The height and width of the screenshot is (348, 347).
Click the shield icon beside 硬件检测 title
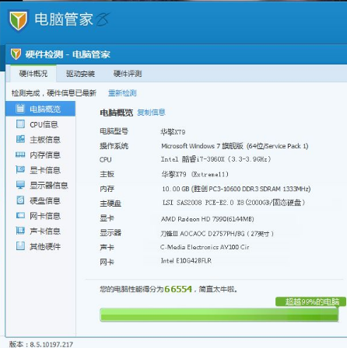(16, 54)
